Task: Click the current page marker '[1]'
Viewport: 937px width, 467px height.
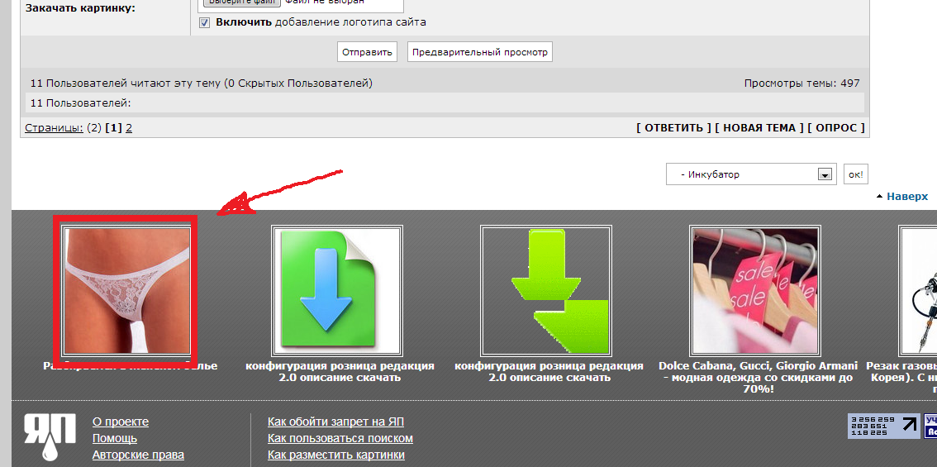Action: [113, 128]
